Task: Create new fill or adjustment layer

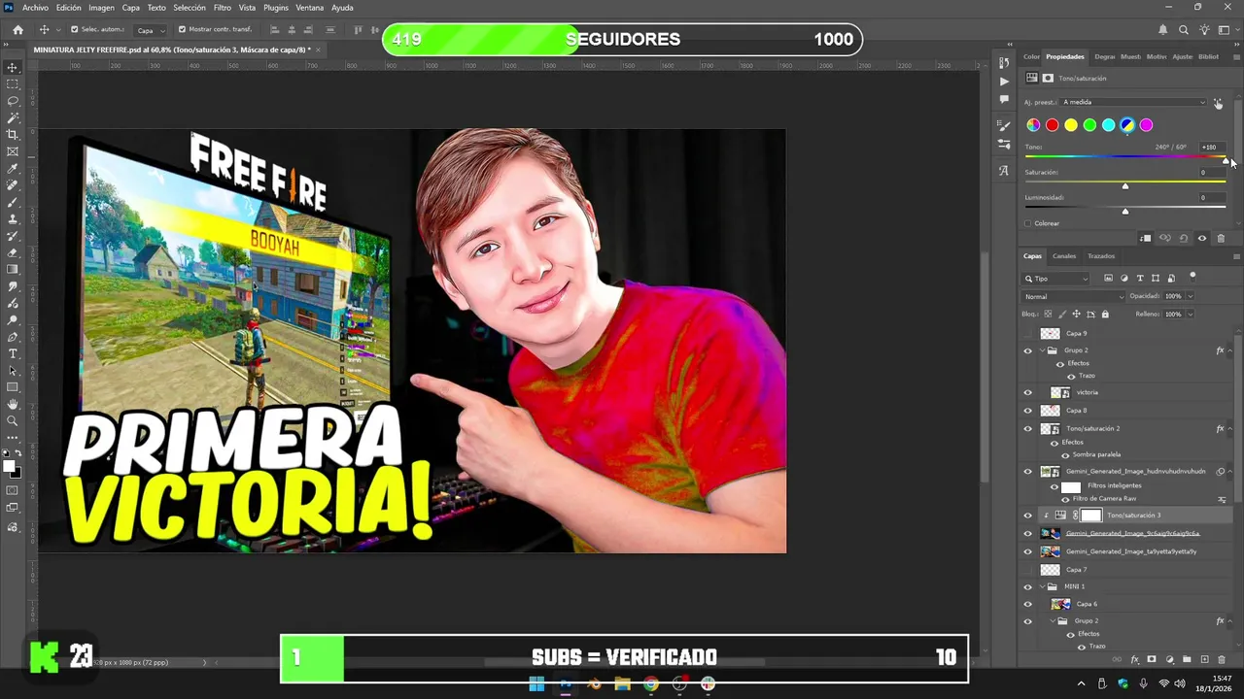Action: [x=1169, y=659]
